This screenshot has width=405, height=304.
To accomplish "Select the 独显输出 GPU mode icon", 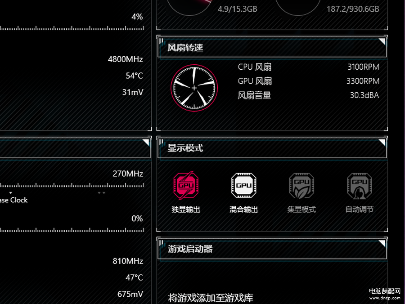I will tap(186, 185).
